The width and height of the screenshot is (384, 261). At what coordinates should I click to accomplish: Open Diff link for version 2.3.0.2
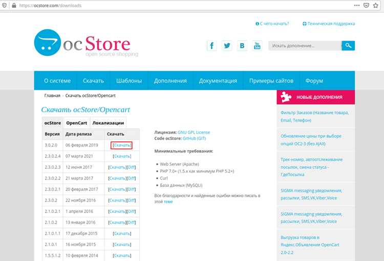coord(131,200)
